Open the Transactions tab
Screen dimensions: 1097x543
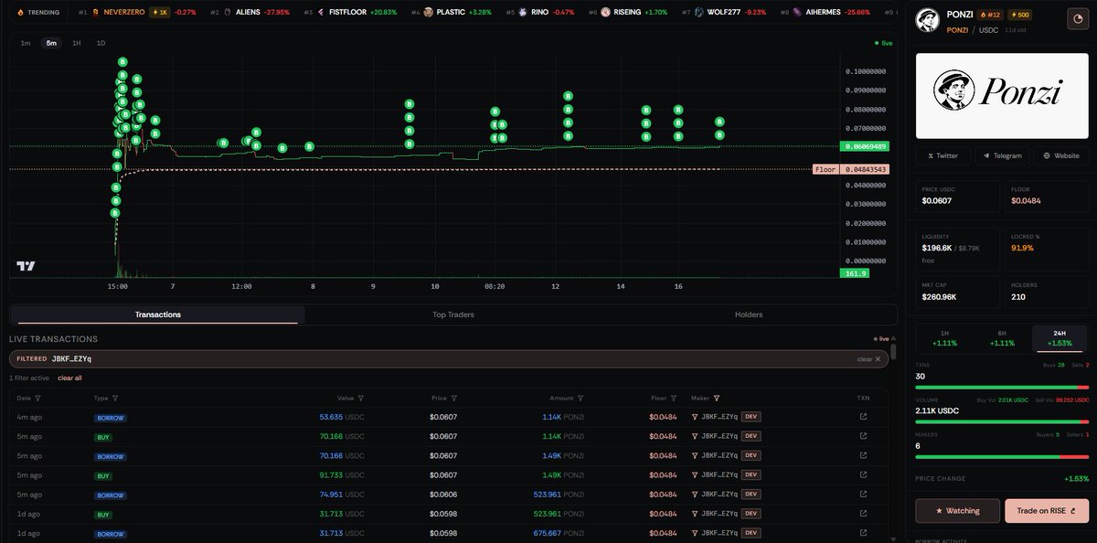[157, 314]
